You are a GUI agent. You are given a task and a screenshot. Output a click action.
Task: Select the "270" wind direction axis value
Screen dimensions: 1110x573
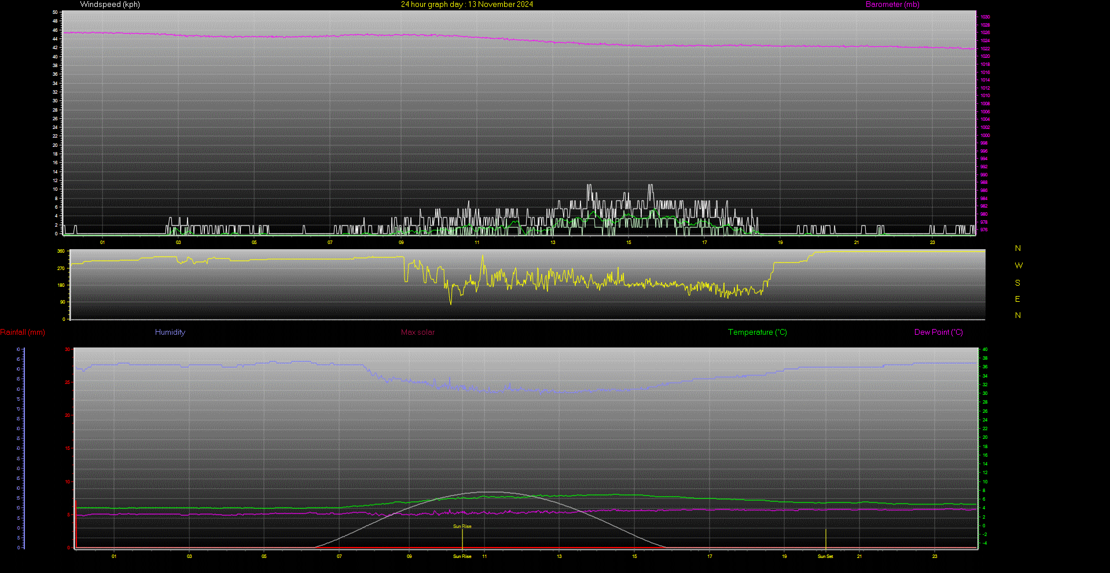61,268
